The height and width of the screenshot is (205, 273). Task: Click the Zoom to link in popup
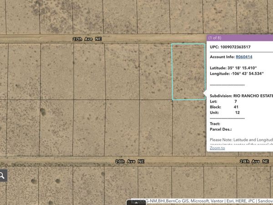click(x=217, y=148)
